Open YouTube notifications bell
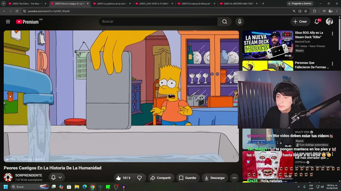 click(317, 21)
